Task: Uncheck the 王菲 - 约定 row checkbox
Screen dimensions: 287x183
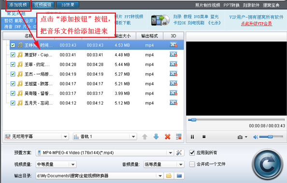Action: (x=13, y=64)
